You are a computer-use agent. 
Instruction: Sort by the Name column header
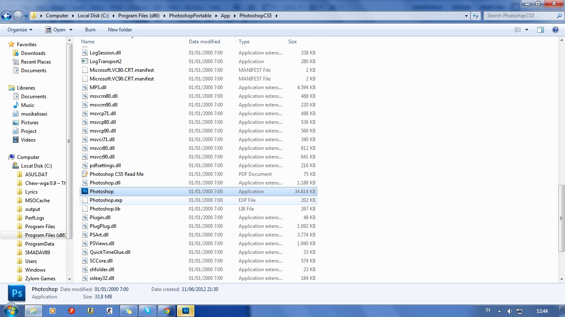click(x=132, y=42)
